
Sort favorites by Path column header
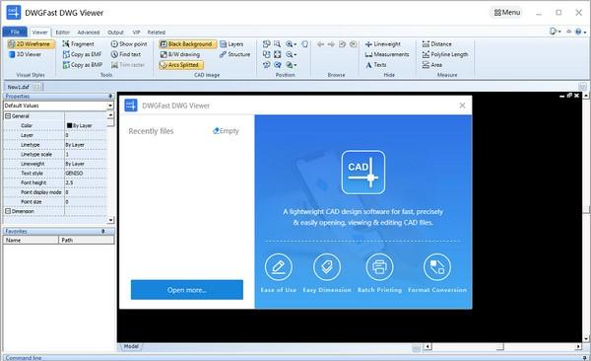click(x=87, y=240)
